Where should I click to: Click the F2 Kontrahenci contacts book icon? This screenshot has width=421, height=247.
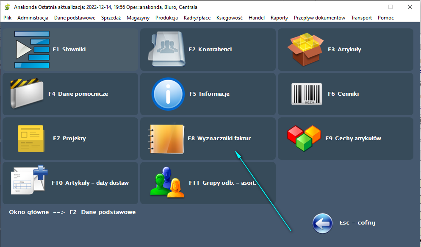(x=167, y=49)
